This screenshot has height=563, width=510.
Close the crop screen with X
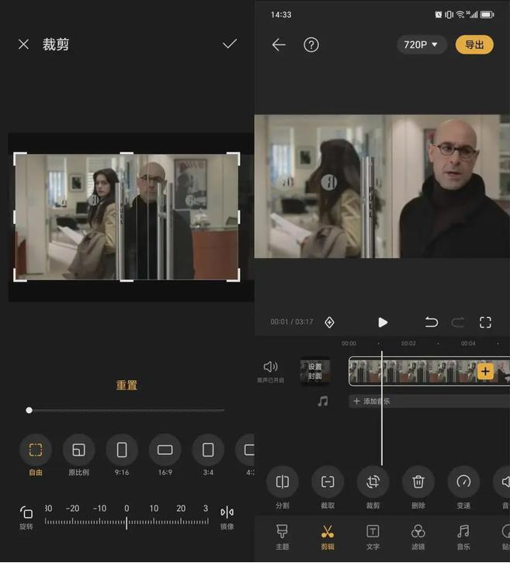point(23,44)
